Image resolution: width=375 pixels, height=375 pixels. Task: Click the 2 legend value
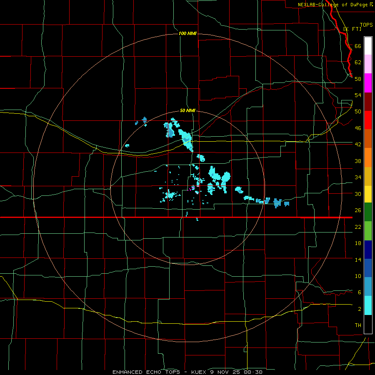pos(360,309)
